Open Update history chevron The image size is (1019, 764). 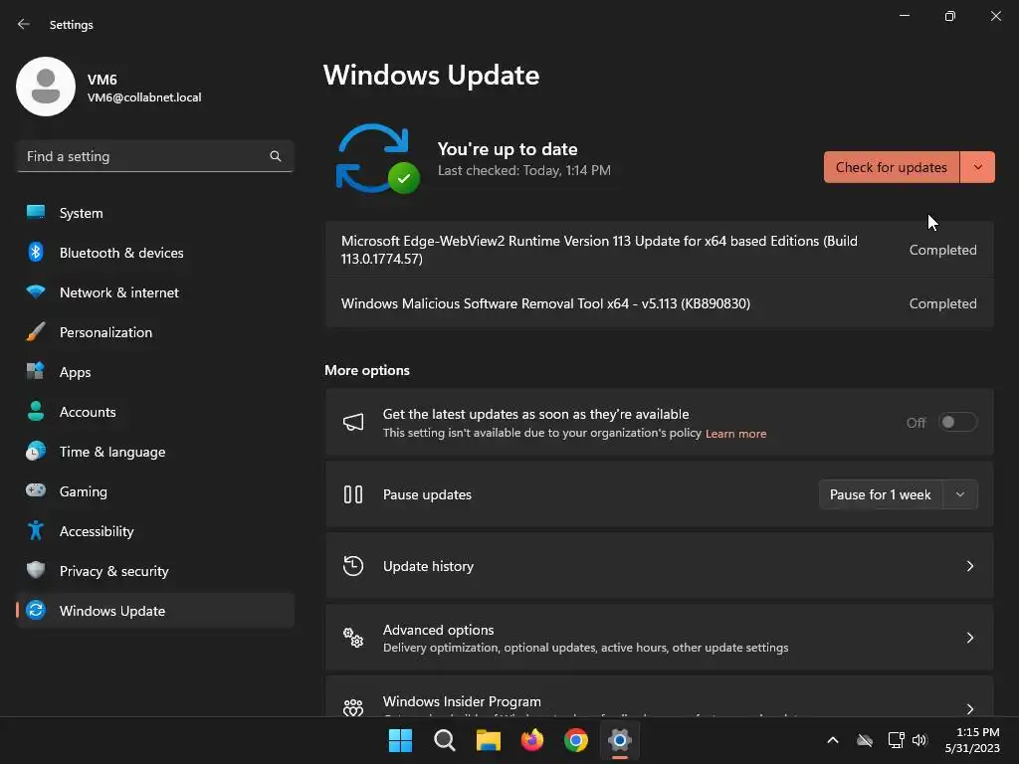point(969,566)
